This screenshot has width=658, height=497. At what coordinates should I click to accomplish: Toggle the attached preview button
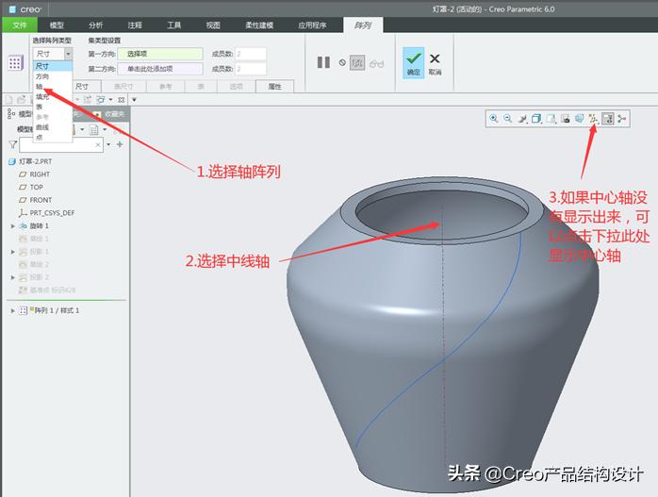[x=357, y=63]
